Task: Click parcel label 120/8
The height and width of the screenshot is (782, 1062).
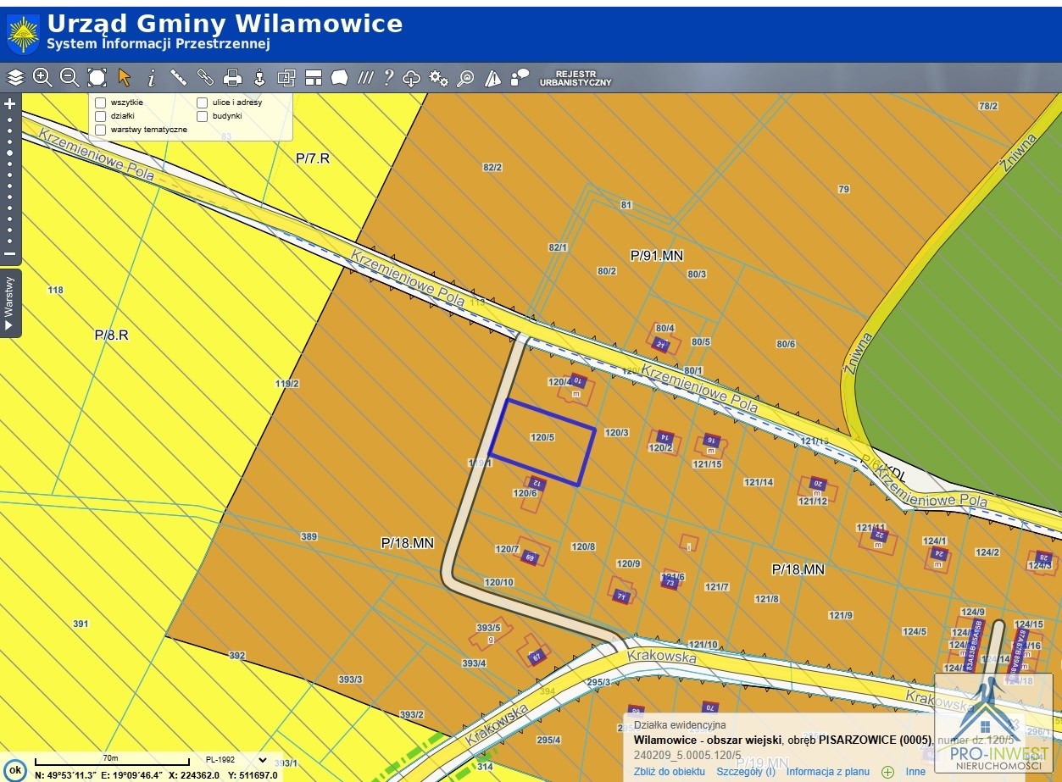Action: click(x=583, y=547)
